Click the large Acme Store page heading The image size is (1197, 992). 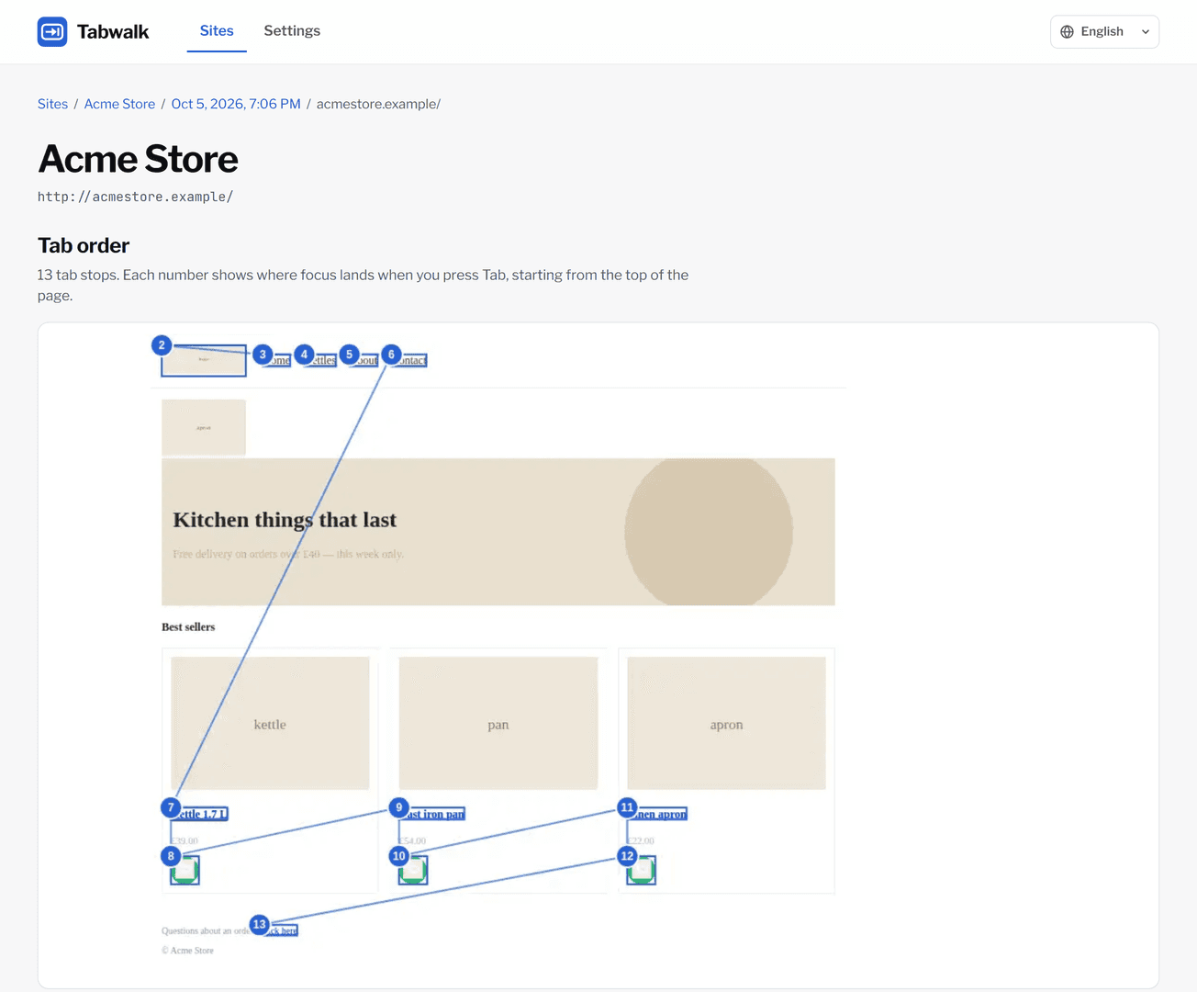pyautogui.click(x=138, y=159)
